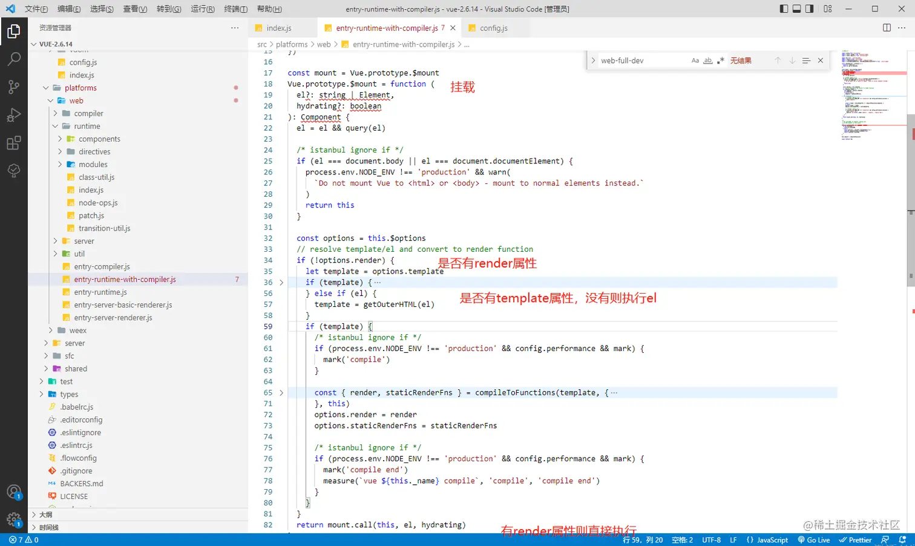
Task: Open Explorer panel more actions ellipsis
Action: [235, 28]
